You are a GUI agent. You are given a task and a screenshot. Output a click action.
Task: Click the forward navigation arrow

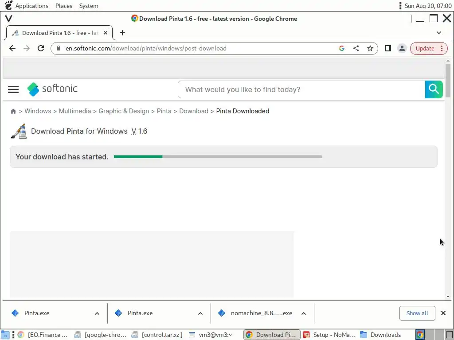27,48
